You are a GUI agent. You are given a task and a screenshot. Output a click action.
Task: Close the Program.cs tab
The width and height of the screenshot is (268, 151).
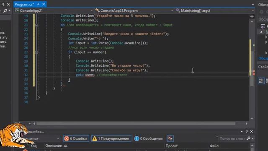coord(44,4)
